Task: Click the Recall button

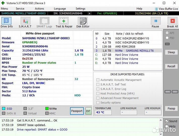Action: (171, 66)
